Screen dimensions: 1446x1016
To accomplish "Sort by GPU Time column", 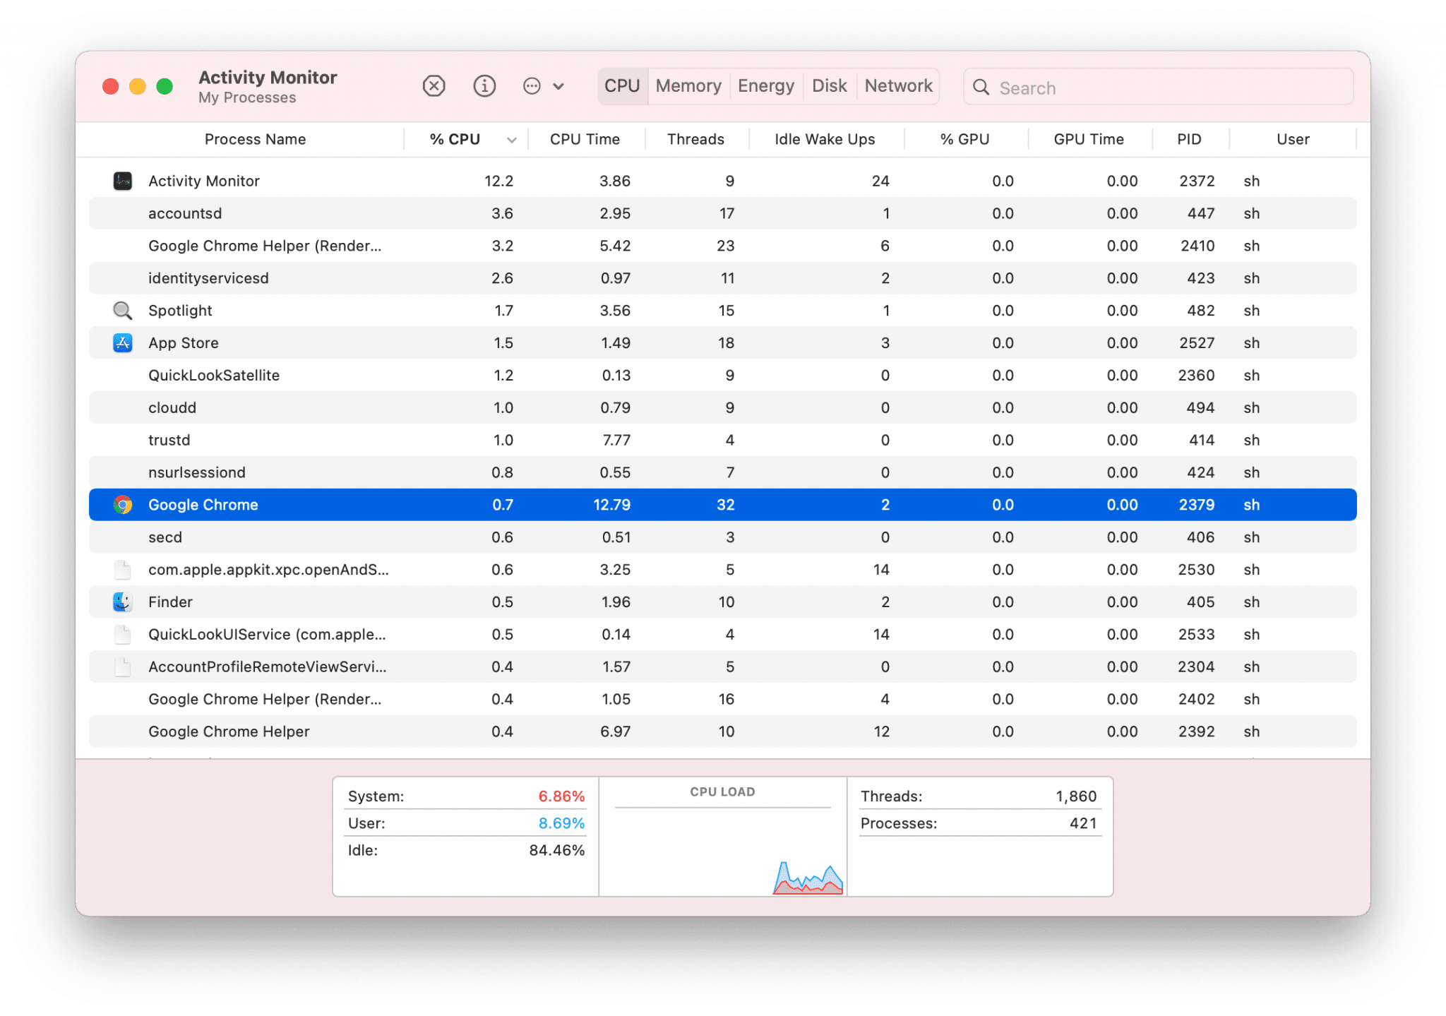I will (x=1089, y=139).
